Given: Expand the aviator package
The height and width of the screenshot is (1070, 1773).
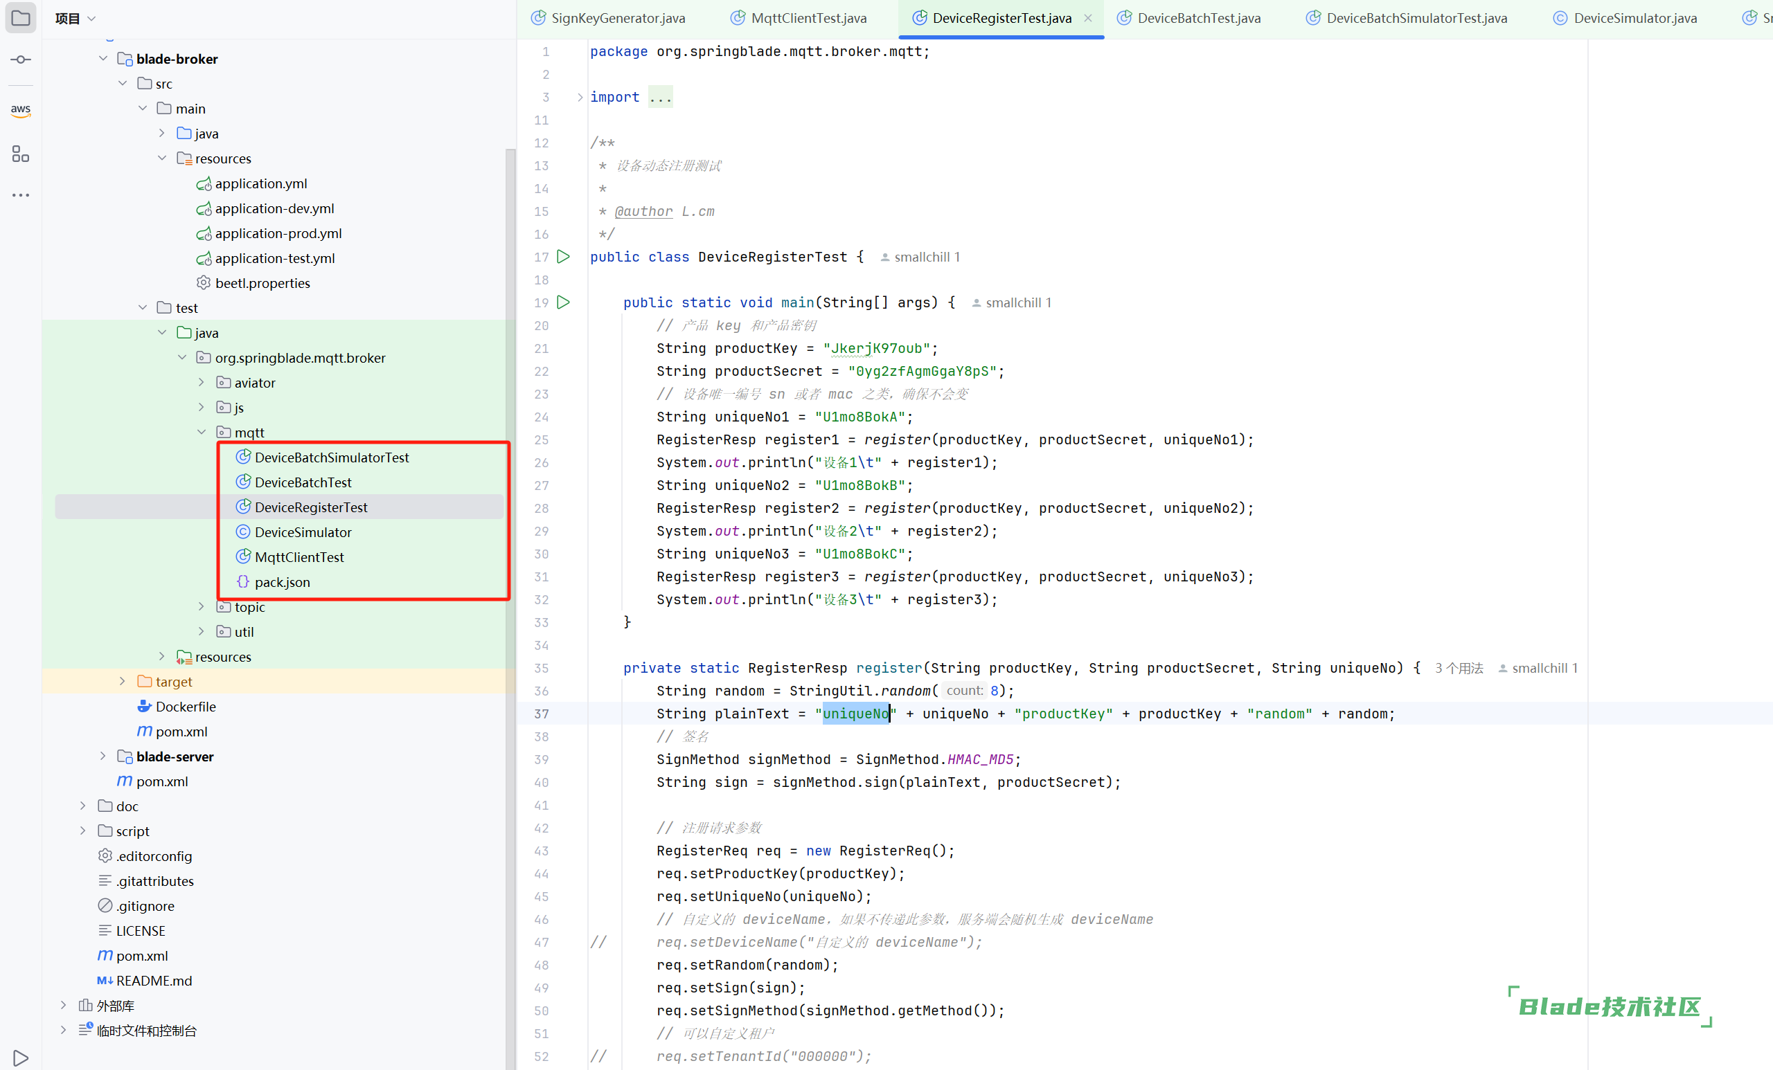Looking at the screenshot, I should pyautogui.click(x=202, y=383).
